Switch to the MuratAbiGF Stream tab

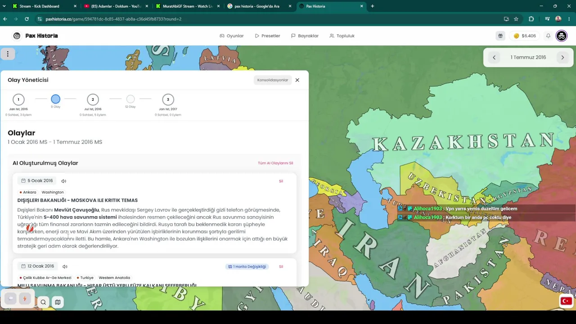(188, 6)
